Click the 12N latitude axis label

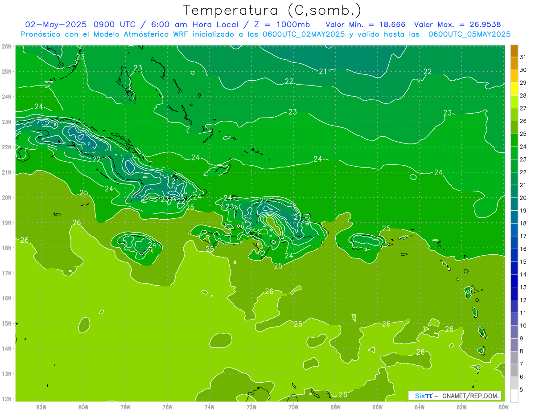click(x=6, y=399)
